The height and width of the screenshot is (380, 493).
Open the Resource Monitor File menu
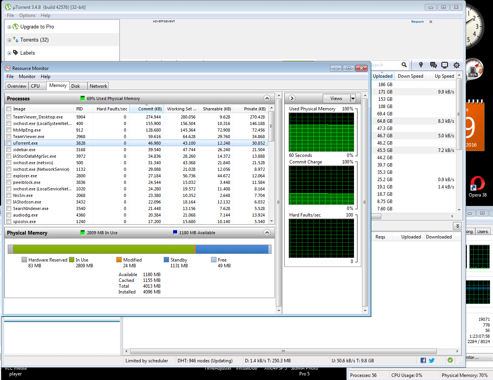point(10,77)
